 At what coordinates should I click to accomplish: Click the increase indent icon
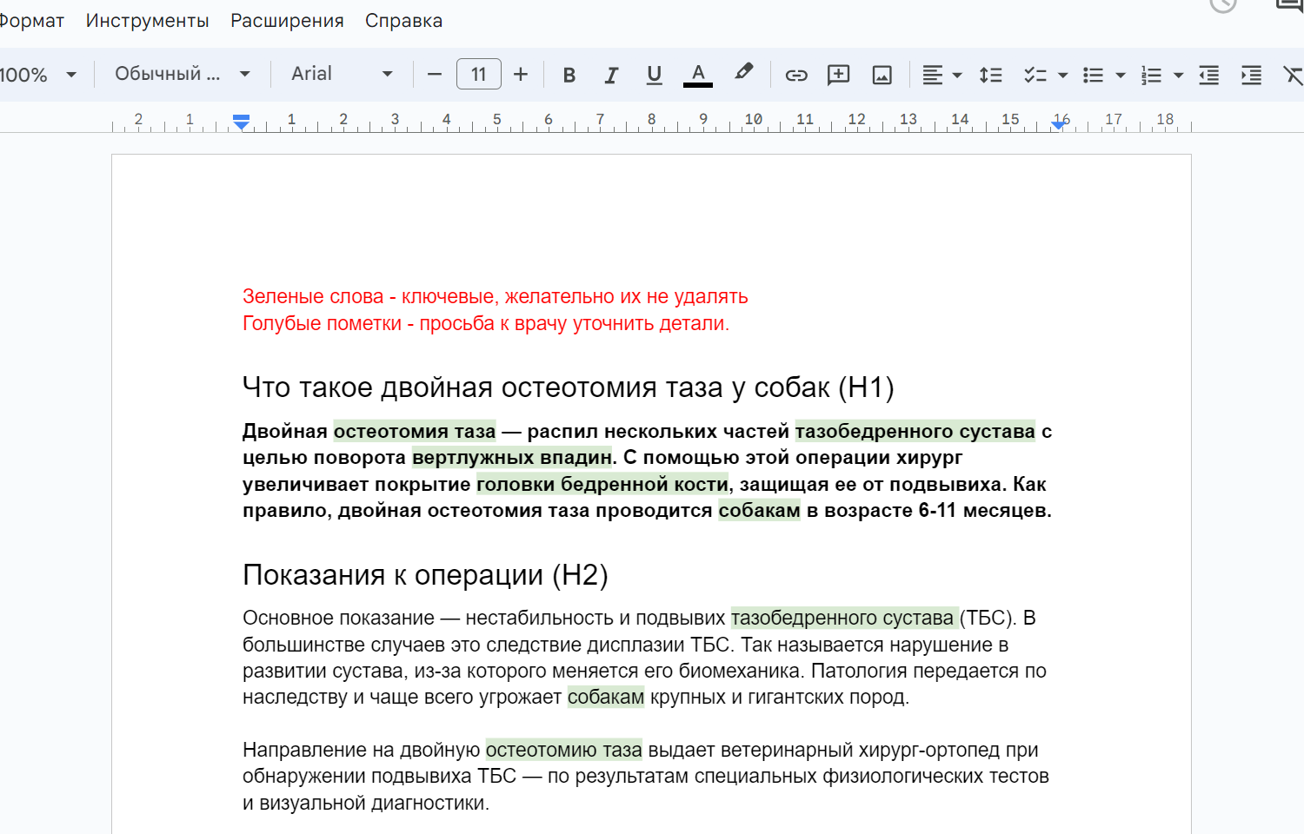click(1251, 75)
